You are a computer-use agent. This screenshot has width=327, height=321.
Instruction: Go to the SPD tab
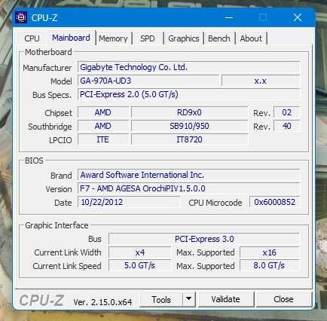click(x=147, y=38)
